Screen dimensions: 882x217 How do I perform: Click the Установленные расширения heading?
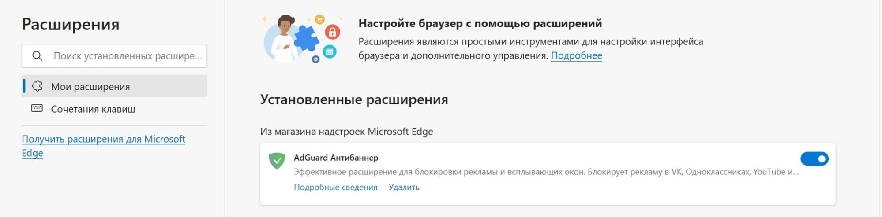coord(354,99)
